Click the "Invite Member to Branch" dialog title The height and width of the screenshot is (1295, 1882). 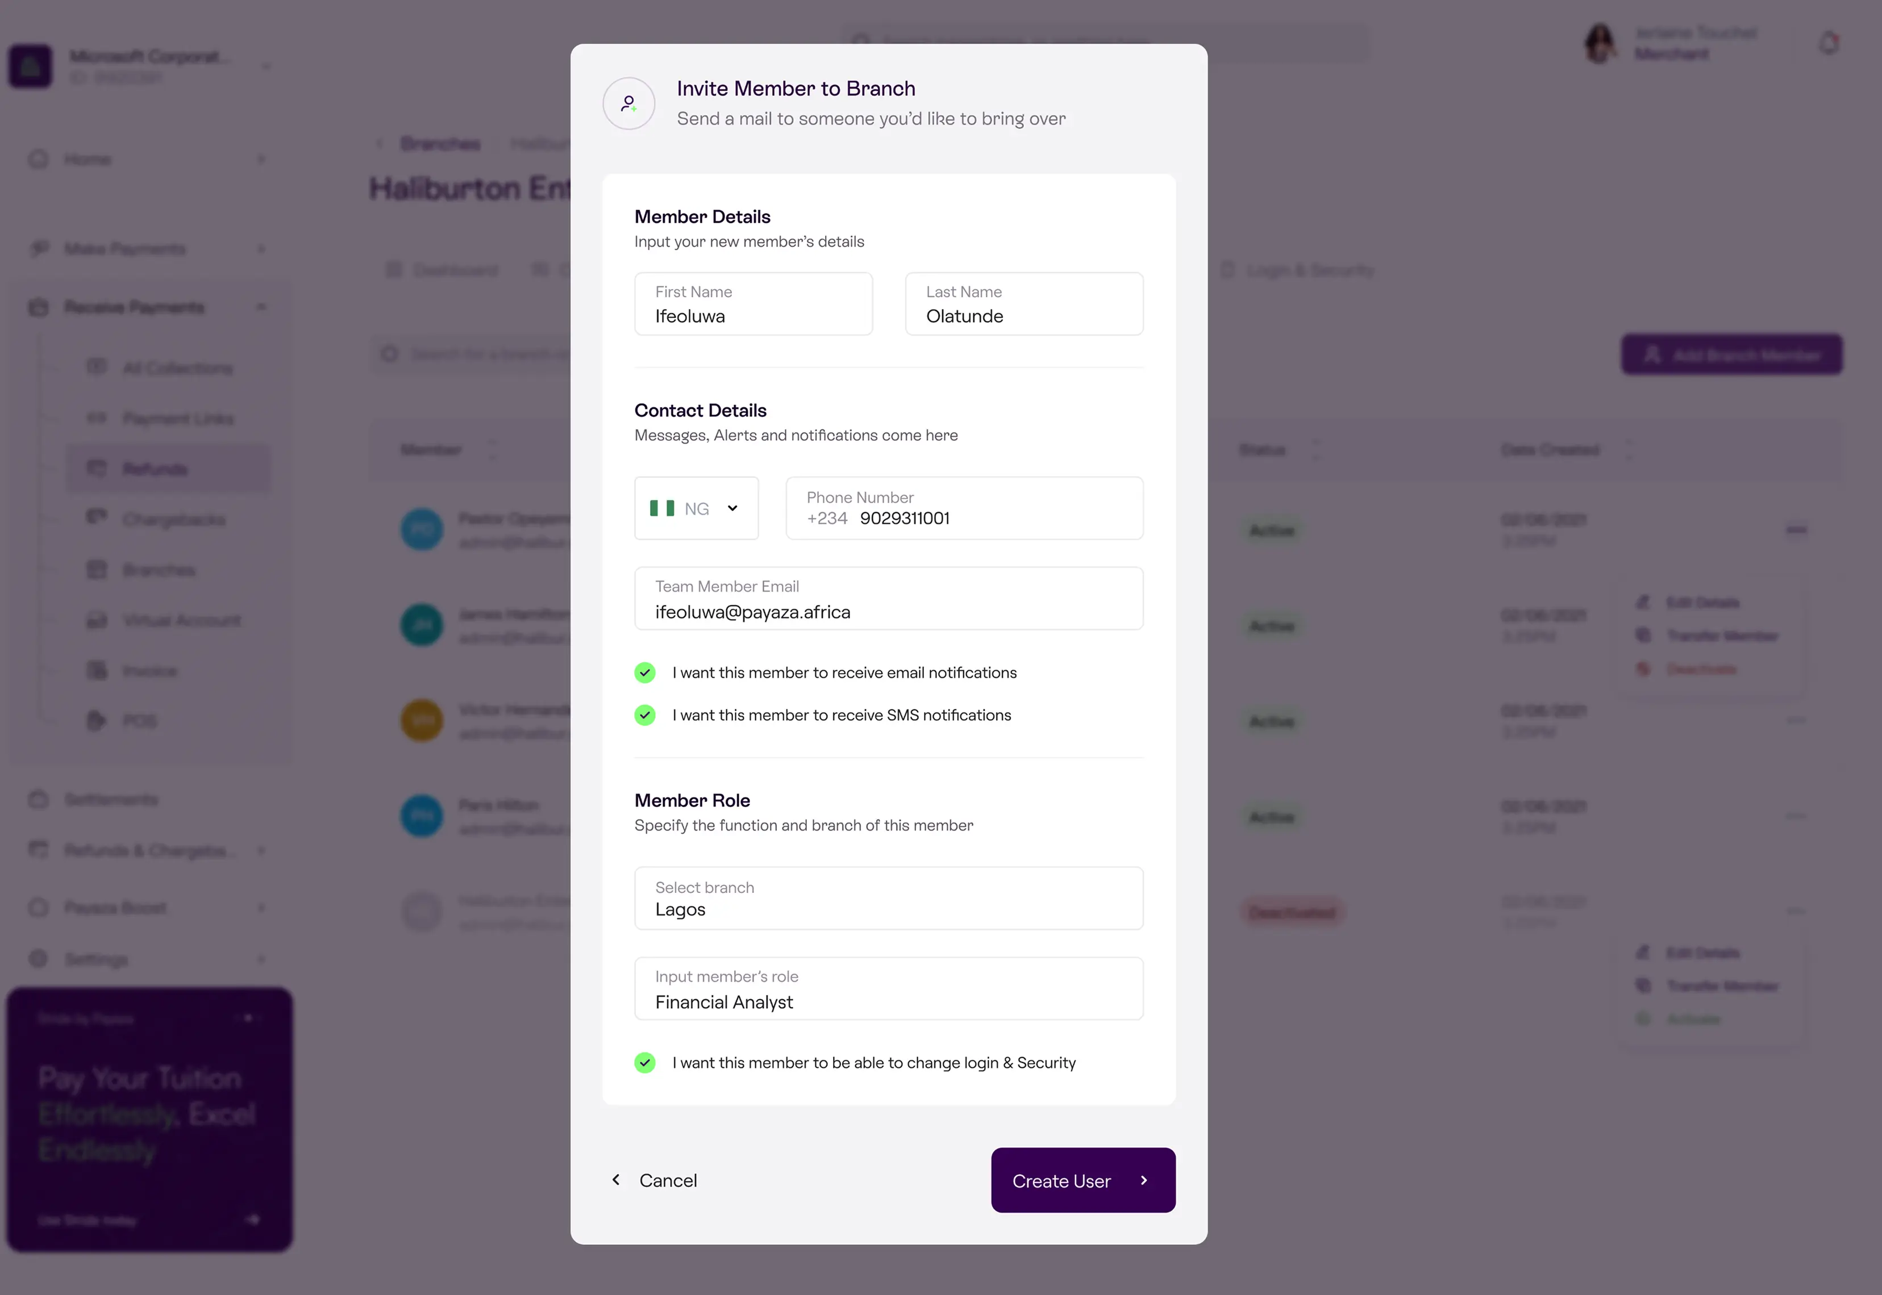pos(796,89)
